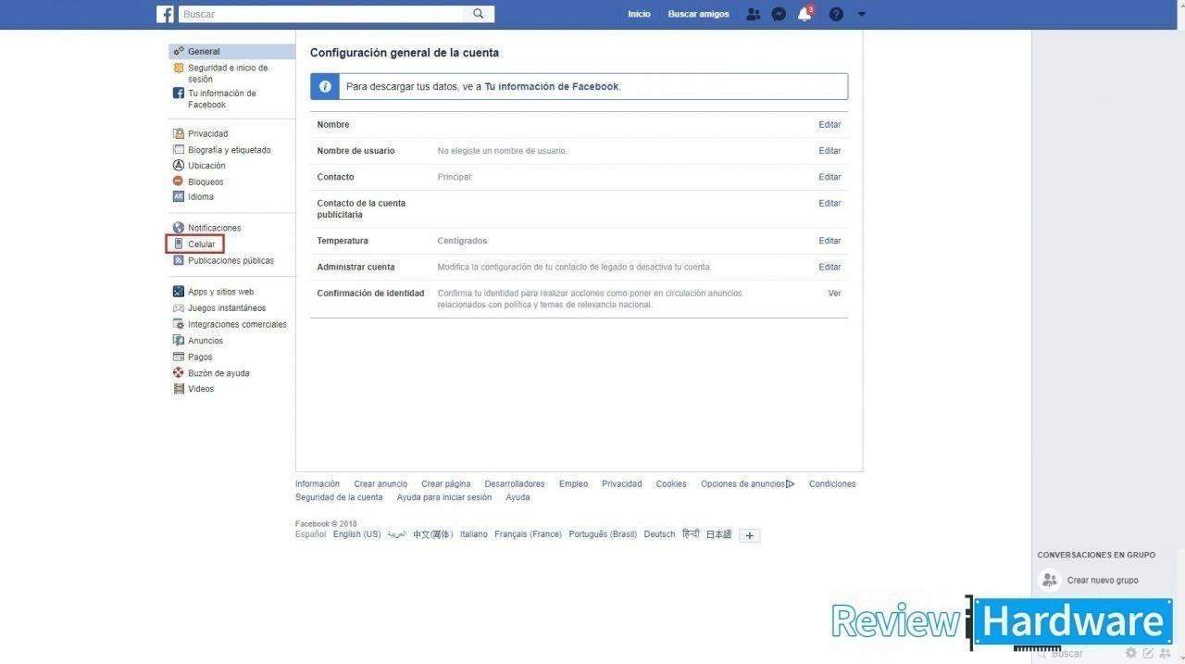
Task: Open the Messenger icon in the top bar
Action: (779, 14)
